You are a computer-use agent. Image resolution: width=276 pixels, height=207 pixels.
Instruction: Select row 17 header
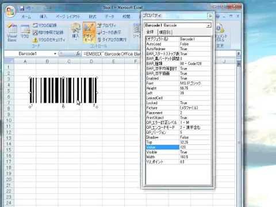[x=9, y=162]
